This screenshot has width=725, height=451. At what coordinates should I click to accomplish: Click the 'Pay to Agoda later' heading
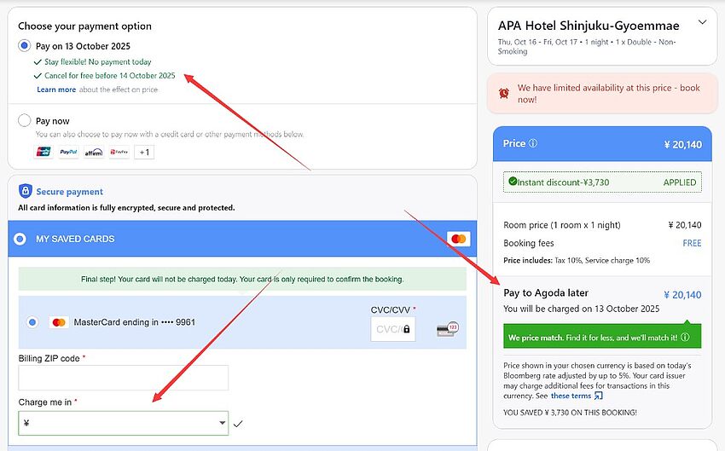point(546,293)
